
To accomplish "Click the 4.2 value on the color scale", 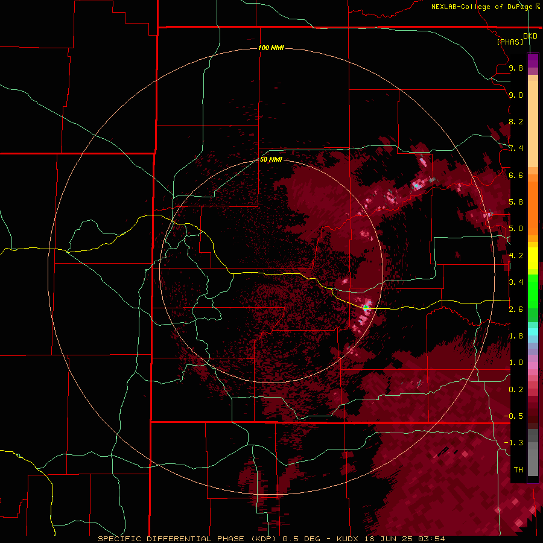I will [516, 256].
